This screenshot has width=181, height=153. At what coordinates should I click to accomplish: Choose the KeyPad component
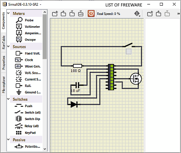coord(26,133)
